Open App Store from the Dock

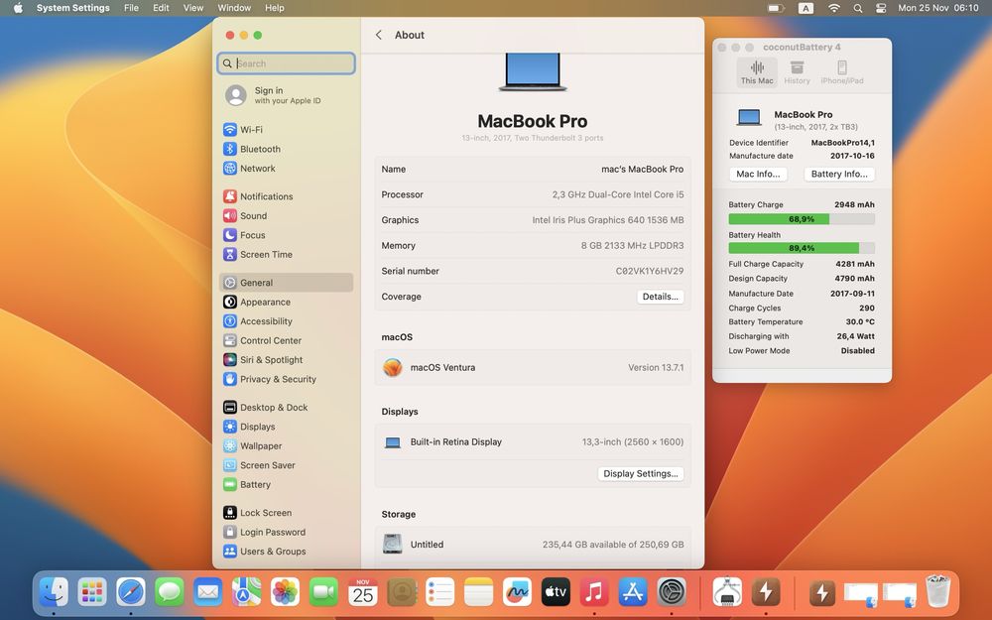tap(632, 593)
